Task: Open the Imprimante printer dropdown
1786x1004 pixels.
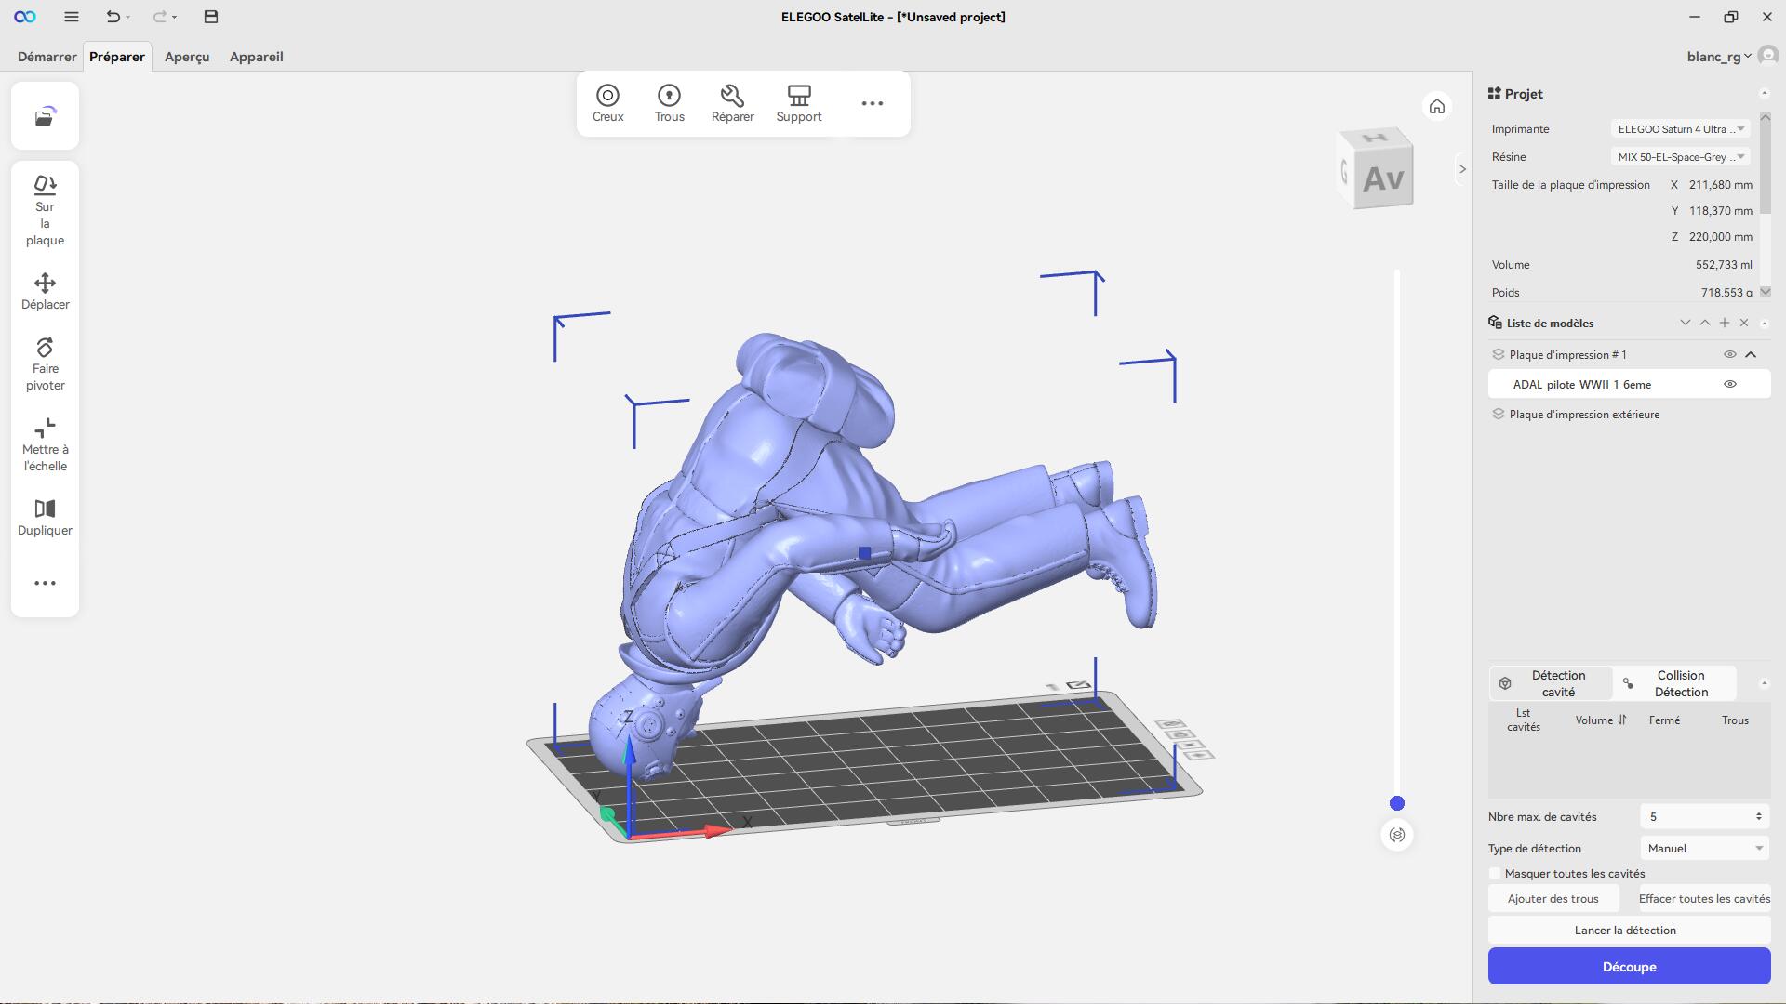Action: (1679, 129)
